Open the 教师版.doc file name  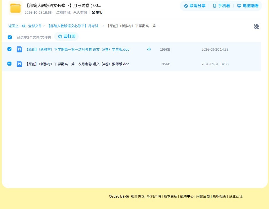pyautogui.click(x=77, y=64)
